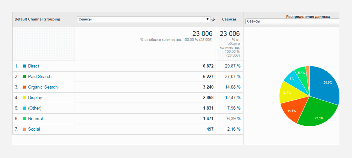
Task: Click the cyan (Other) color square
Action: coord(25,108)
